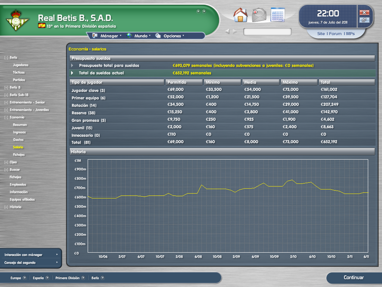Expand Entrenamiento - Senior in the sidebar
The image size is (382, 287).
click(6, 102)
